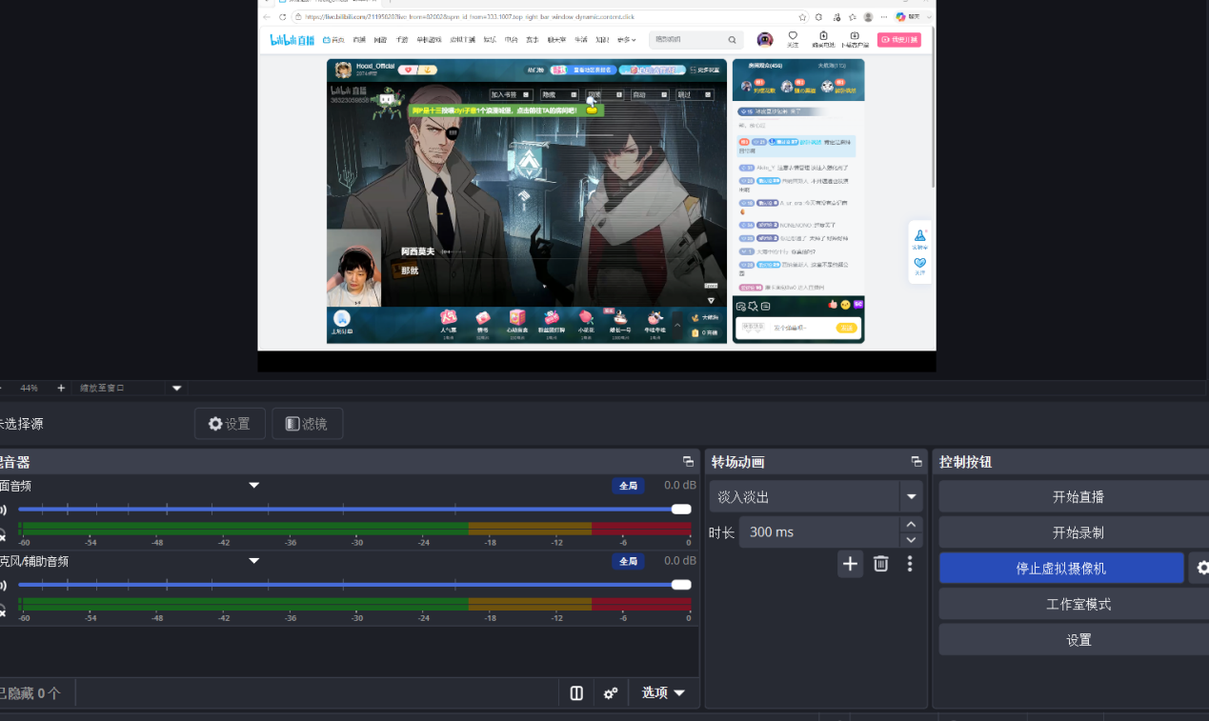1209x721 pixels.
Task: Increase transition duration with up arrow
Action: point(912,525)
